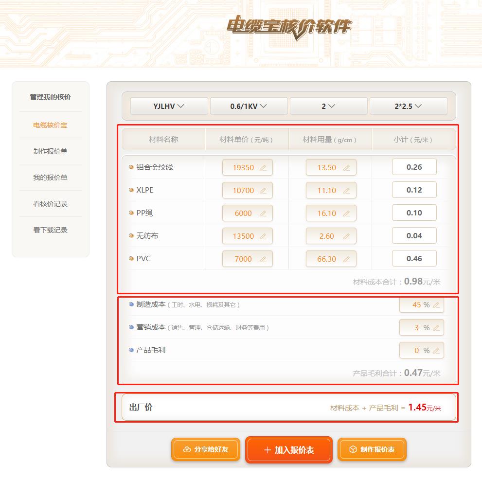The image size is (482, 481).
Task: Click the PVC unit price field 7000
Action: (248, 259)
